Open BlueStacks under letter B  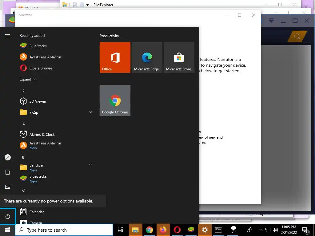[x=56, y=179]
